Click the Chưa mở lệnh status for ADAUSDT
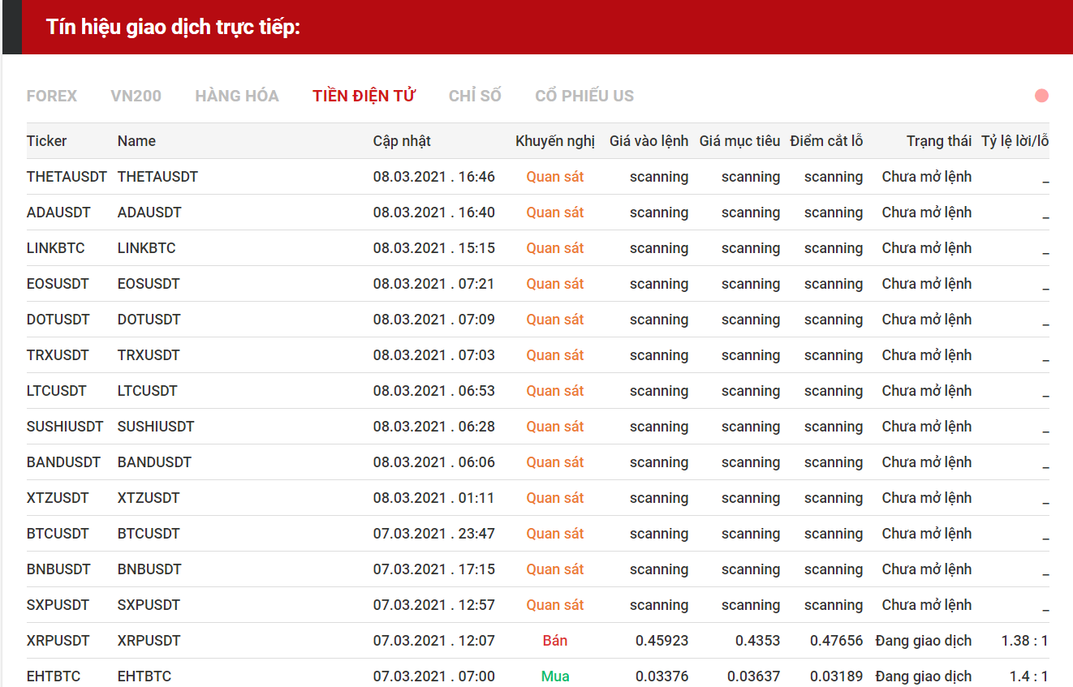 (927, 213)
